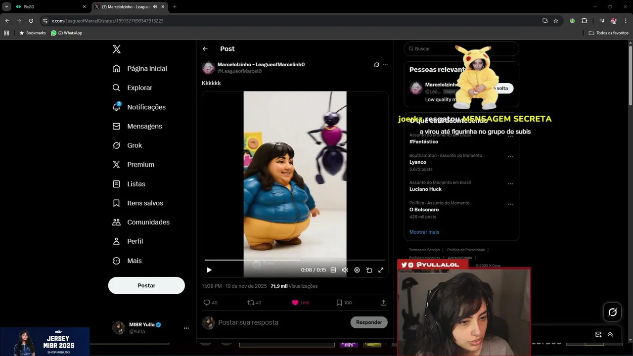Open a new browser tab
This screenshot has width=633, height=356.
[x=175, y=7]
